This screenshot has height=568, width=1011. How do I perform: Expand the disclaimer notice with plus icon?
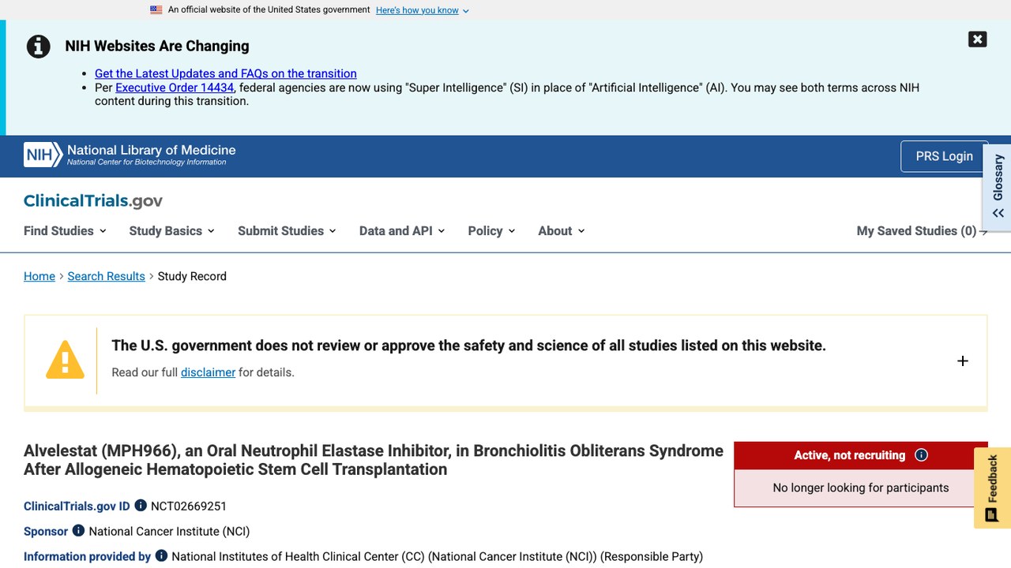tap(962, 361)
